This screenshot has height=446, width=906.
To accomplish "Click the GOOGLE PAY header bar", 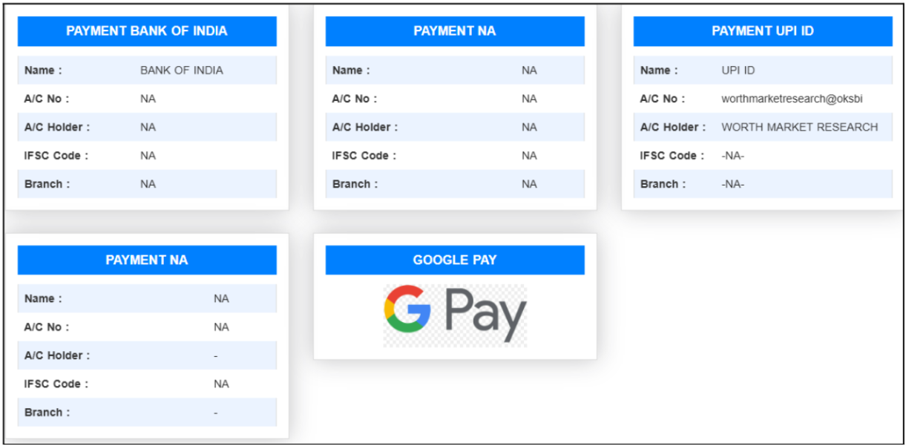I will (455, 260).
